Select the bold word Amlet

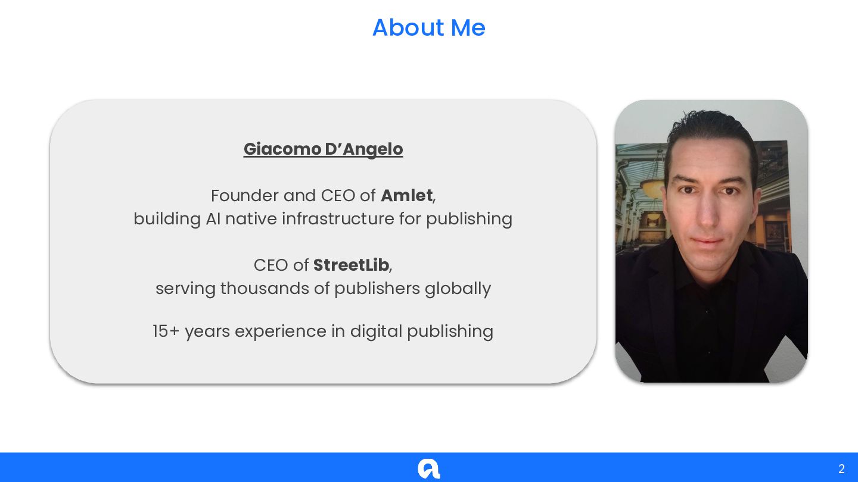[x=406, y=196]
